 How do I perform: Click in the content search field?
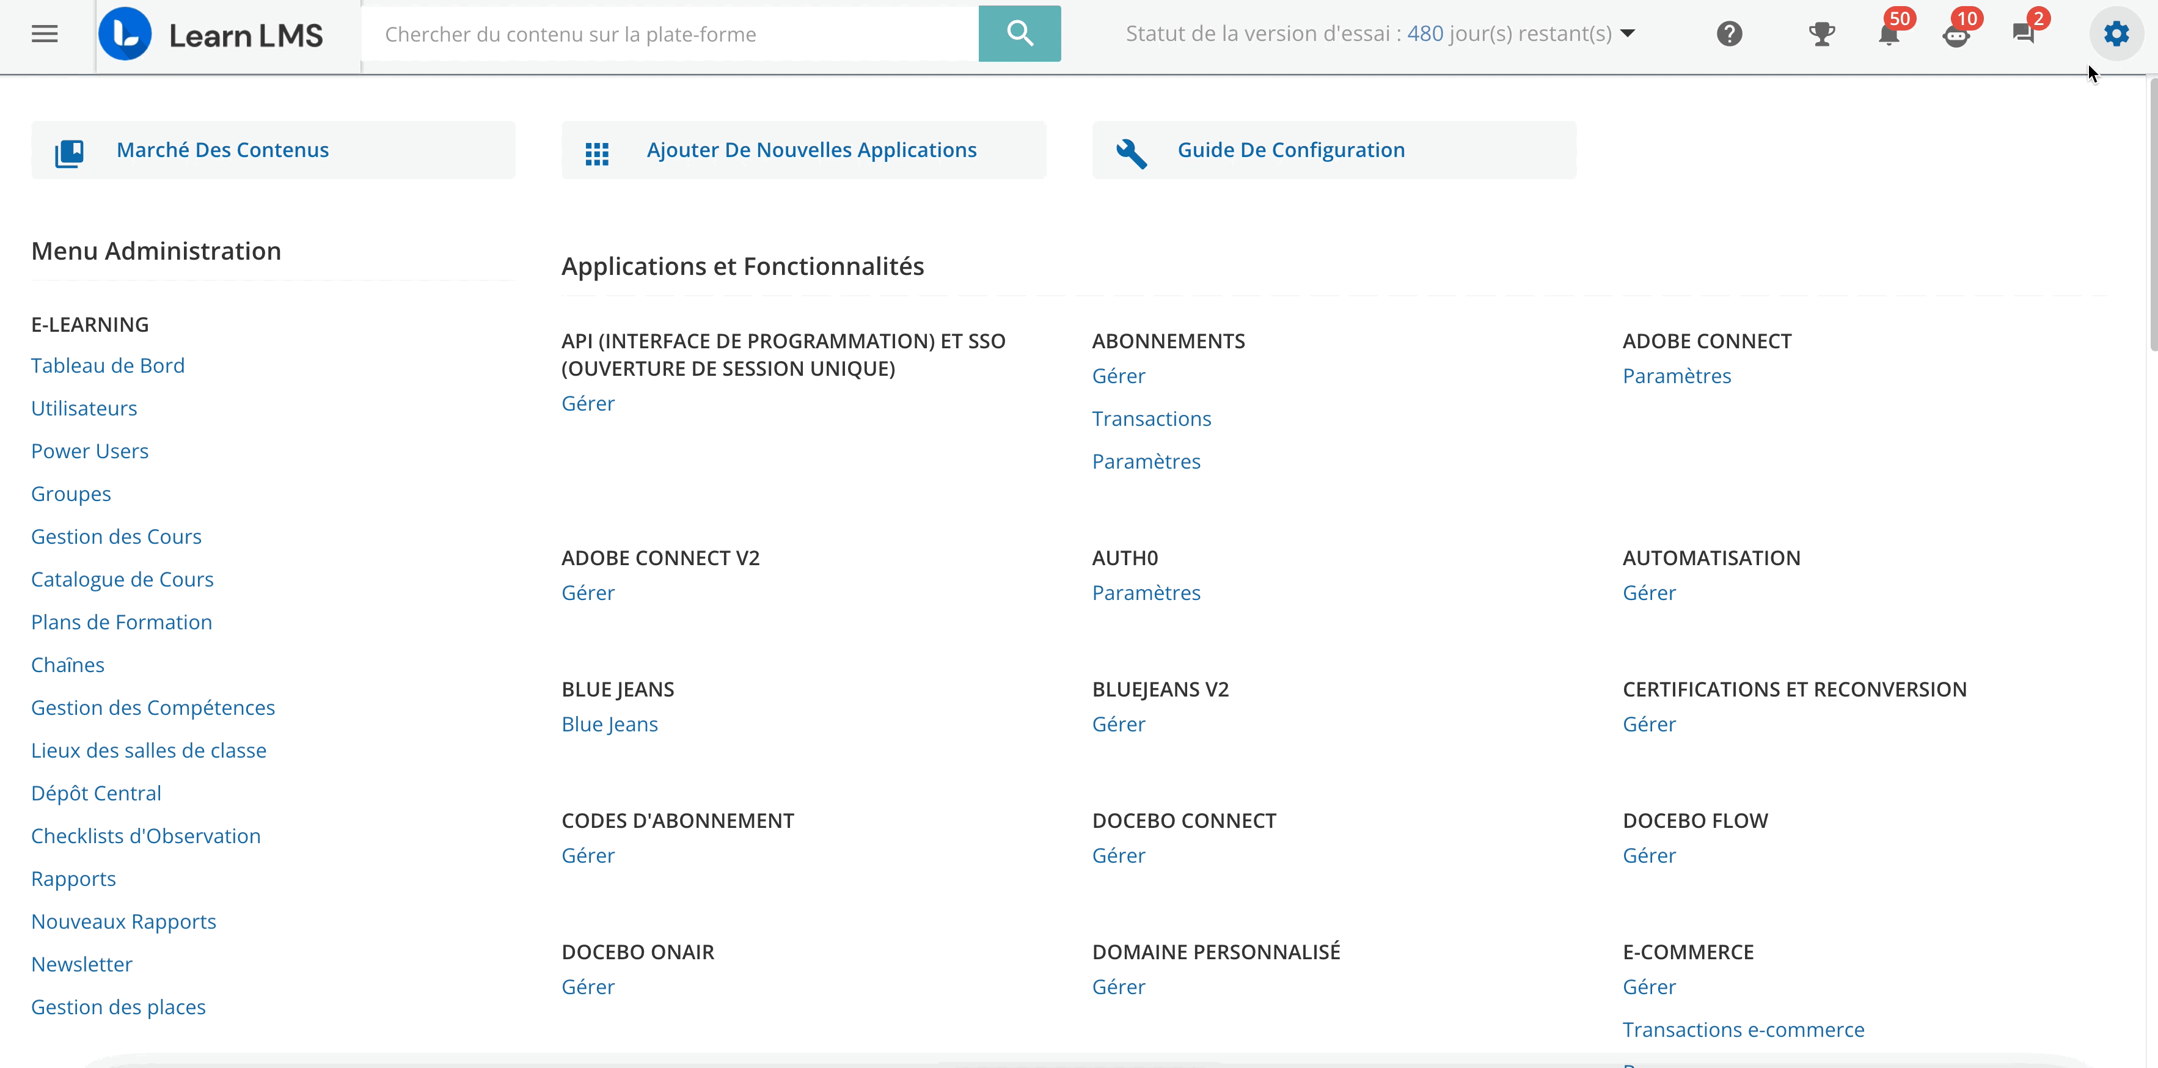670,34
